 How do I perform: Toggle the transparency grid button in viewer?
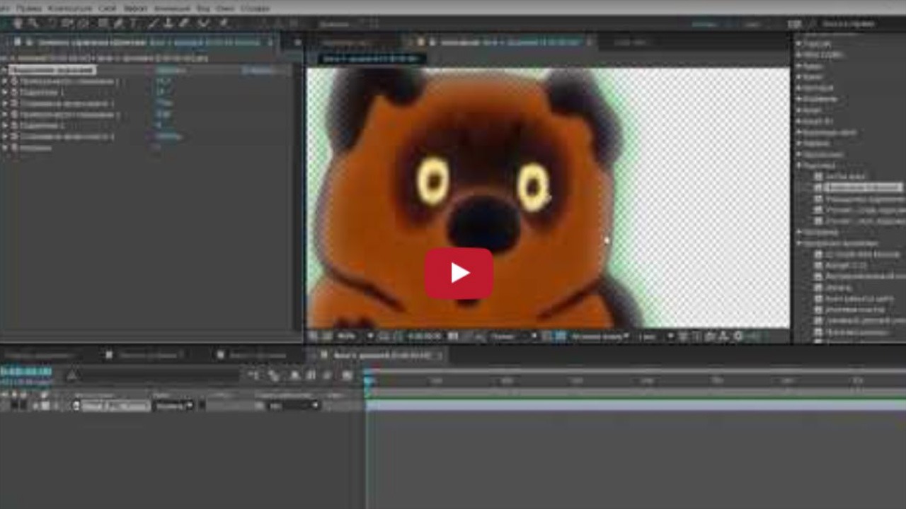[x=561, y=337]
